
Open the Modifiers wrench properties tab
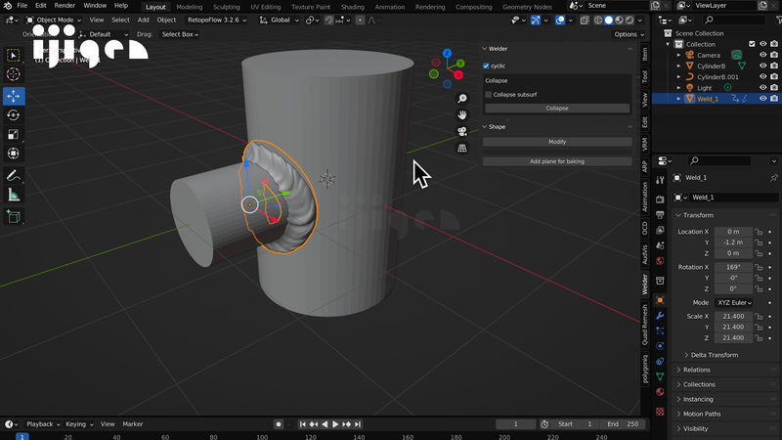tap(660, 315)
